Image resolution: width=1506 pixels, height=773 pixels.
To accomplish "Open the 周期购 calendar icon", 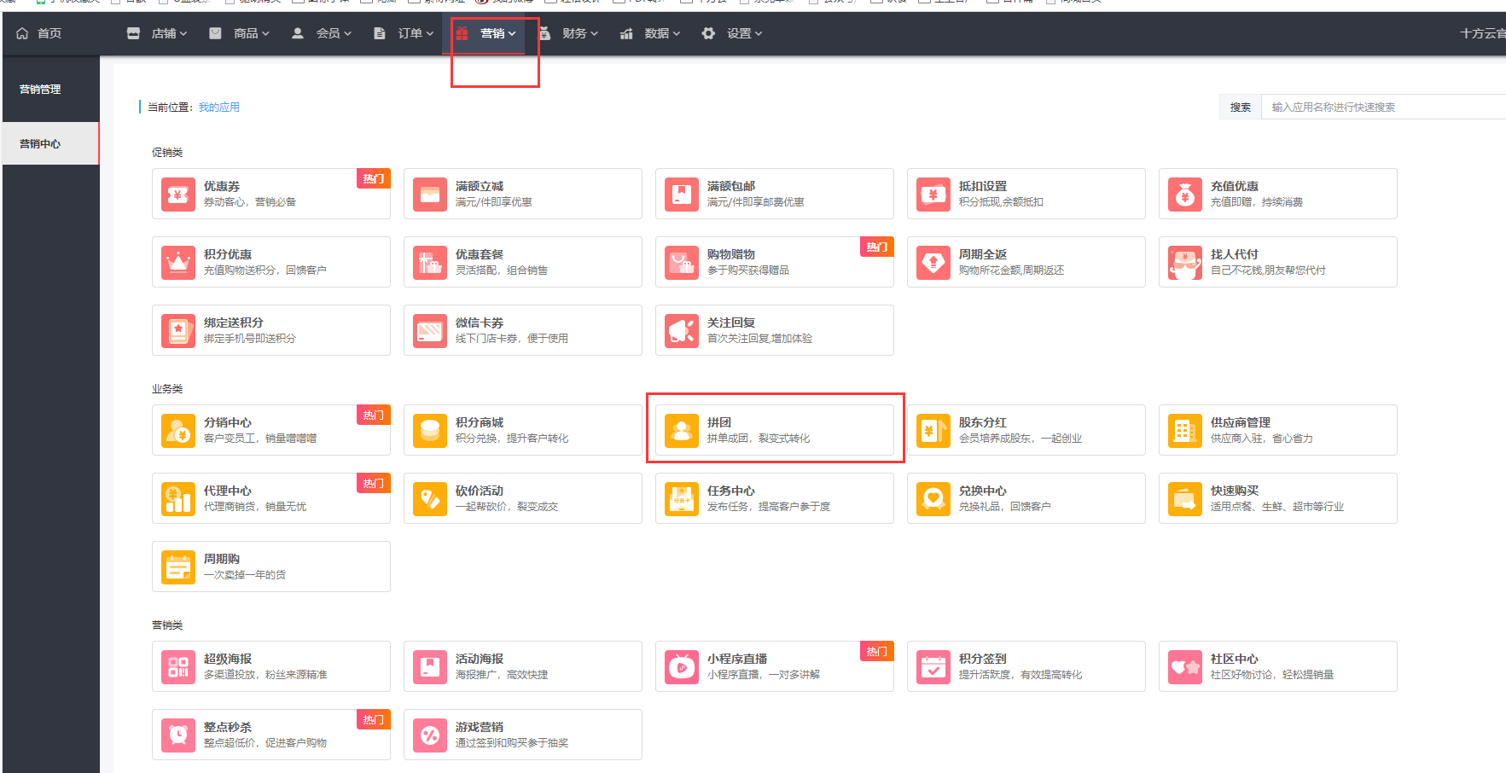I will (x=178, y=567).
